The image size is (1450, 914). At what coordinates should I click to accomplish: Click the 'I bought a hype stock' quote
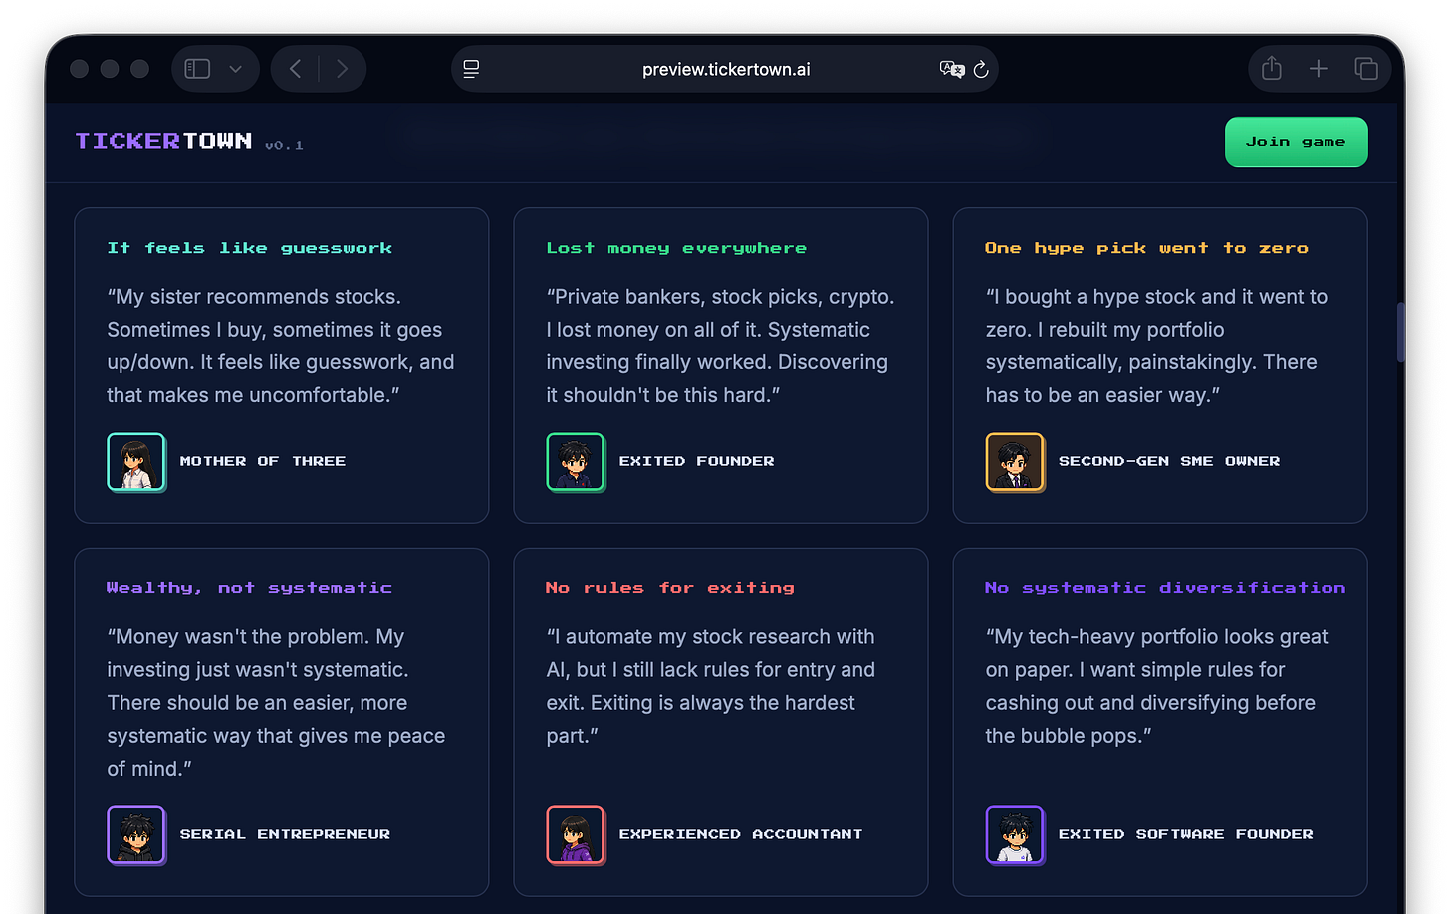coord(1156,345)
